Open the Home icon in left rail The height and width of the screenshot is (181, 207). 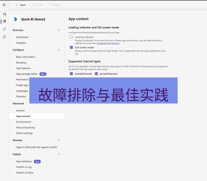pos(4,14)
